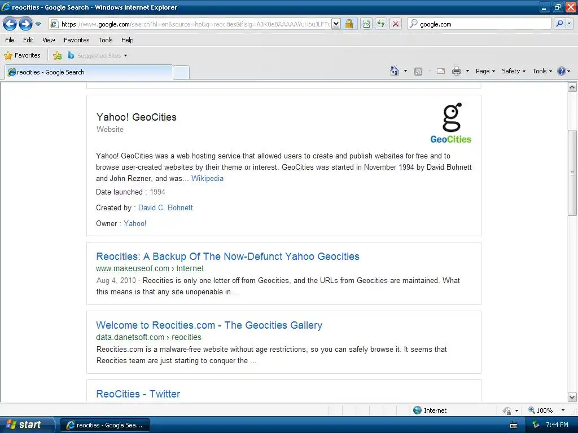Expand the Home button dropdown arrow
The width and height of the screenshot is (578, 433).
(405, 71)
